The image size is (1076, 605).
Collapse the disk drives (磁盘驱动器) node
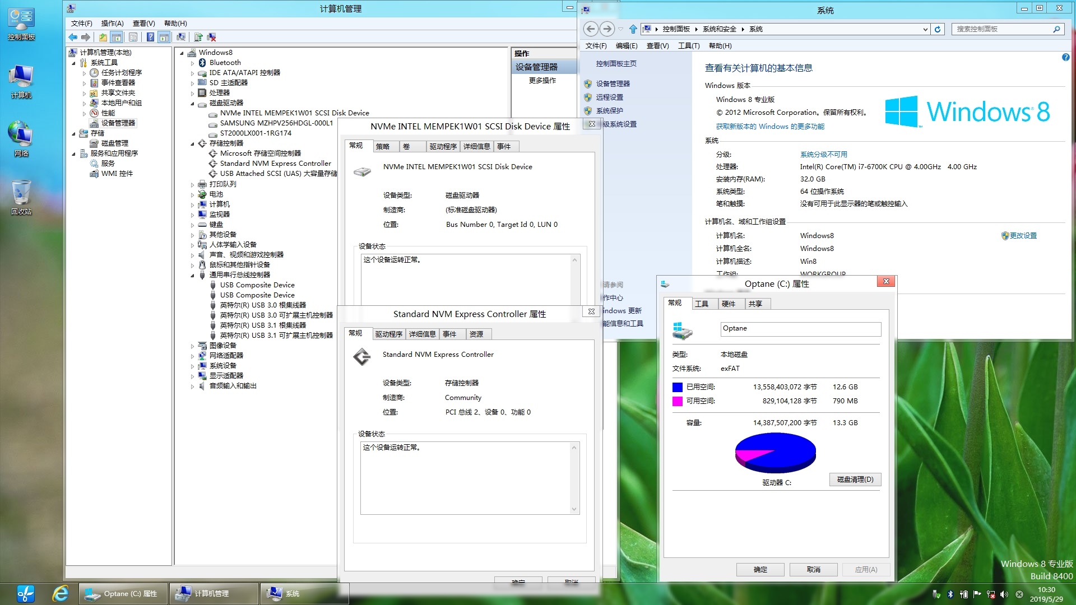pos(192,104)
